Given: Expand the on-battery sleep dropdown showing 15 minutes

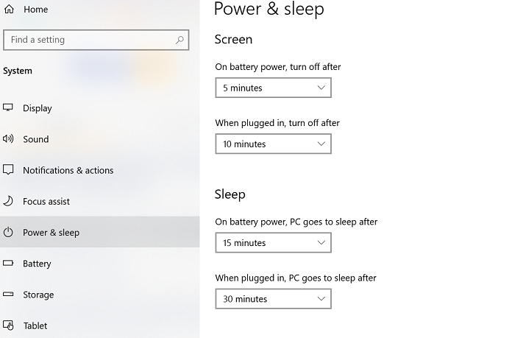Looking at the screenshot, I should [273, 243].
